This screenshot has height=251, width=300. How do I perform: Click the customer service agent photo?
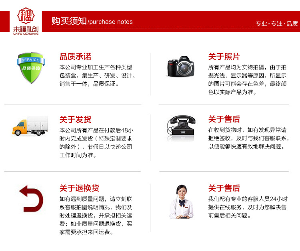click(181, 202)
